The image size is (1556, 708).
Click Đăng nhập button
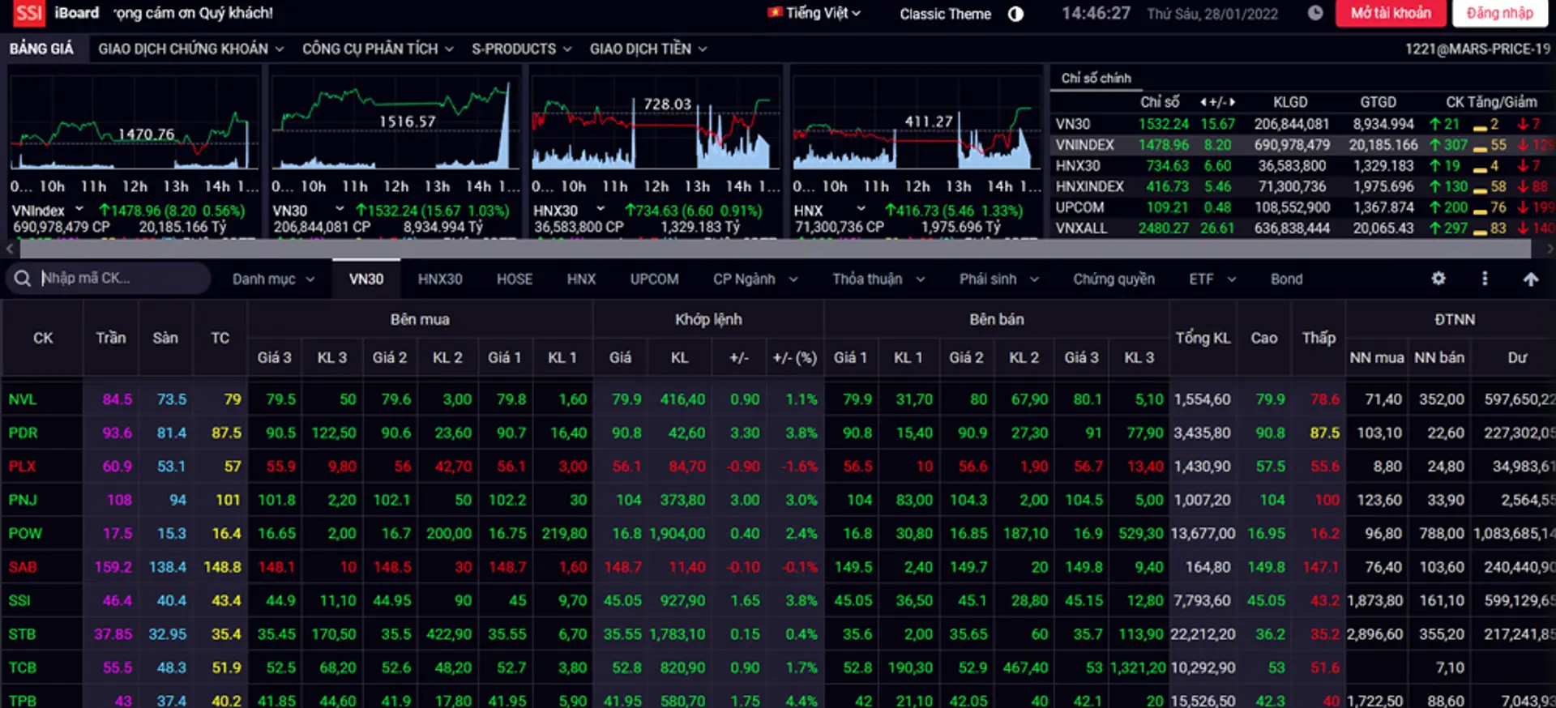[x=1499, y=13]
